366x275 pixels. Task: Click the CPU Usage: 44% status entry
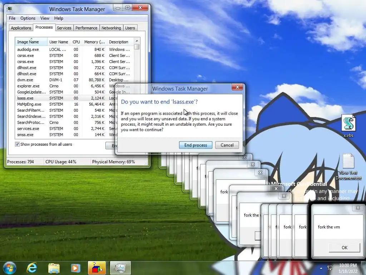(x=61, y=162)
